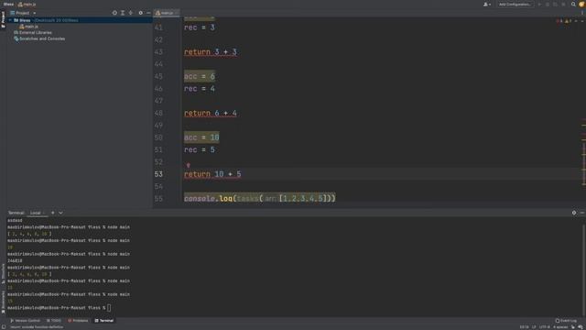Close the main.js editor tab
Screen dimensions: 586x330
point(177,13)
